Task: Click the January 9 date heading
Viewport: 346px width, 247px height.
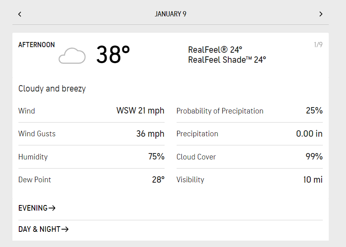Action: [x=170, y=14]
